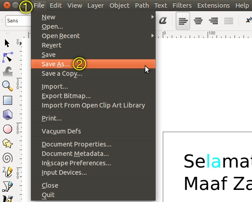Activate the Zoom magnifier tool

[x=8, y=86]
